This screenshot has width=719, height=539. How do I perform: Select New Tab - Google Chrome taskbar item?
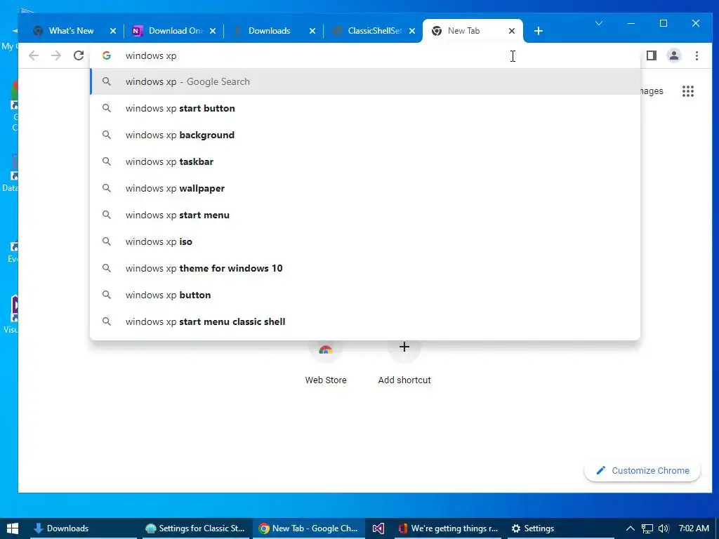(x=309, y=528)
